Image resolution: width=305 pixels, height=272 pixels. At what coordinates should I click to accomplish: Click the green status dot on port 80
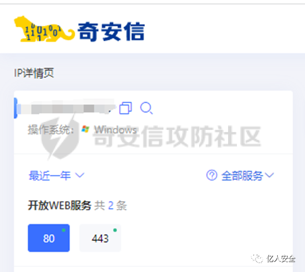pos(64,230)
